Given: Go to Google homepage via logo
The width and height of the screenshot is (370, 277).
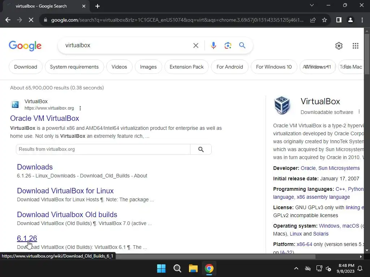Looking at the screenshot, I should [x=25, y=46].
